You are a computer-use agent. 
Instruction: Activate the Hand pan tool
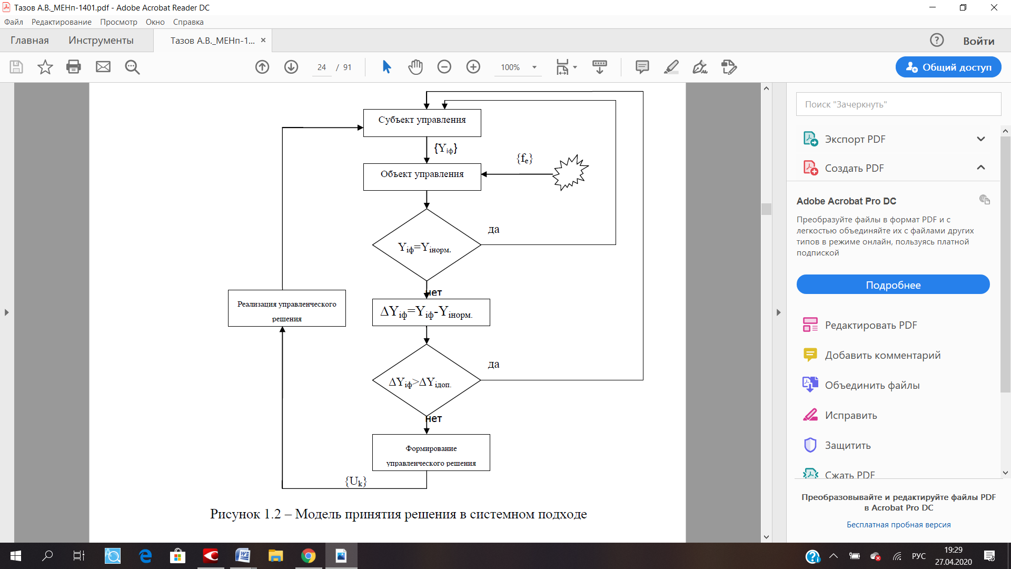pyautogui.click(x=415, y=67)
